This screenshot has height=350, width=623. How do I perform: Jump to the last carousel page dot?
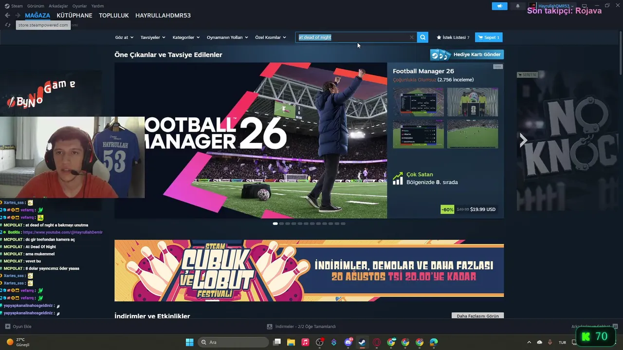click(343, 224)
